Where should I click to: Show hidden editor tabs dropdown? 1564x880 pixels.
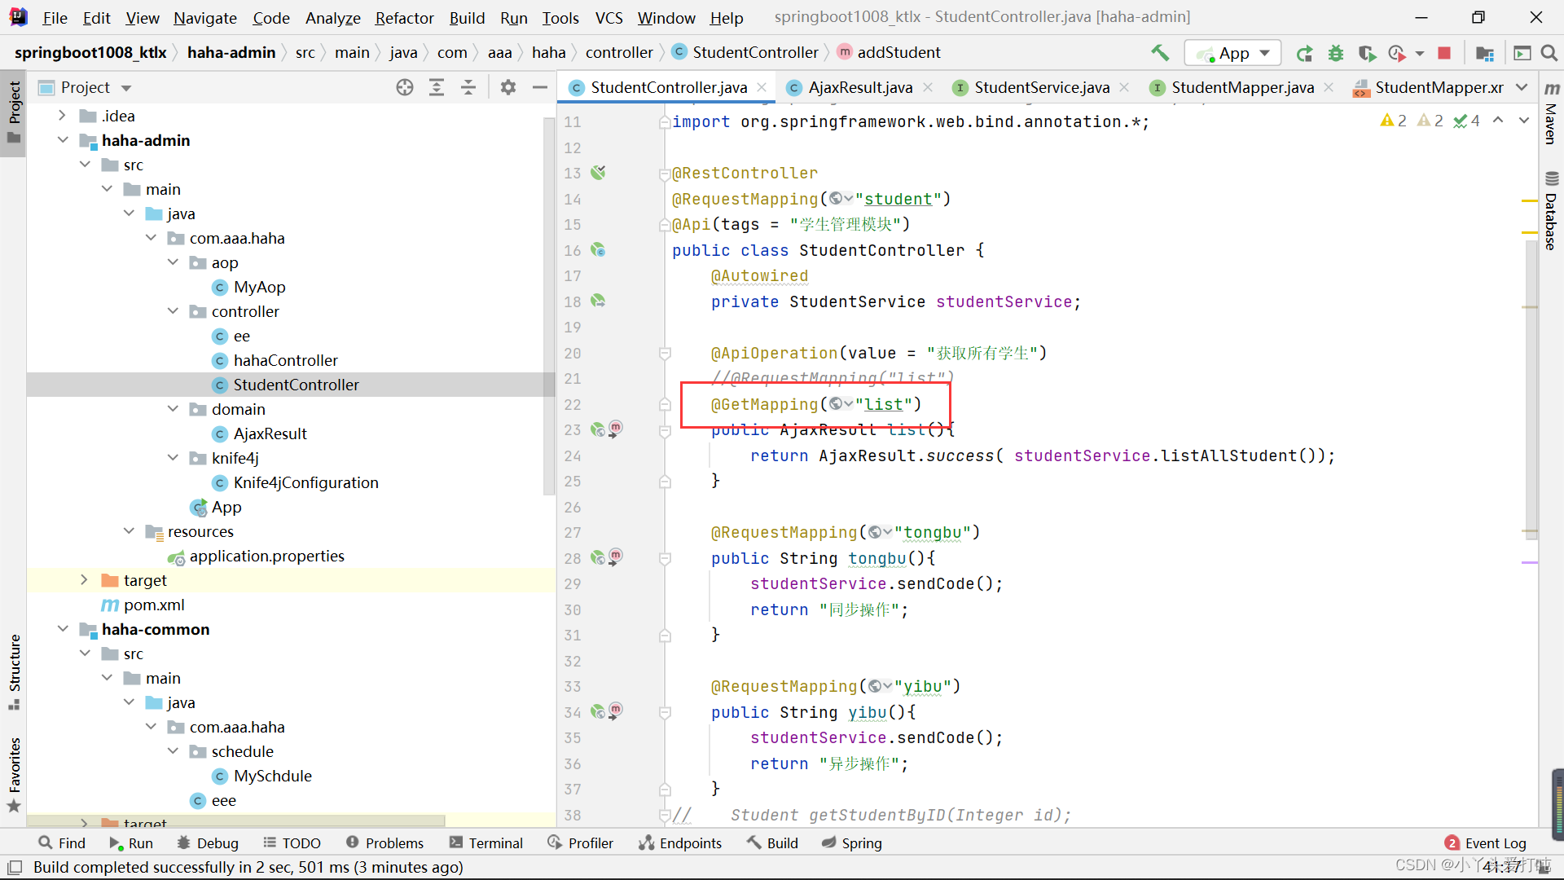(1522, 87)
